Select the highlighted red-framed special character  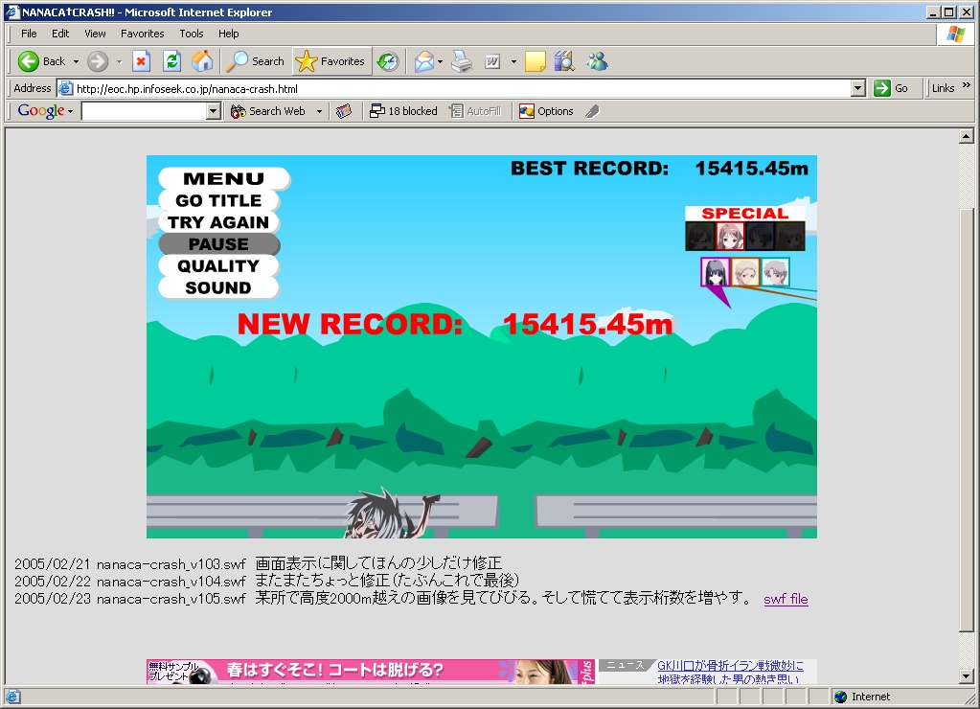pyautogui.click(x=730, y=237)
